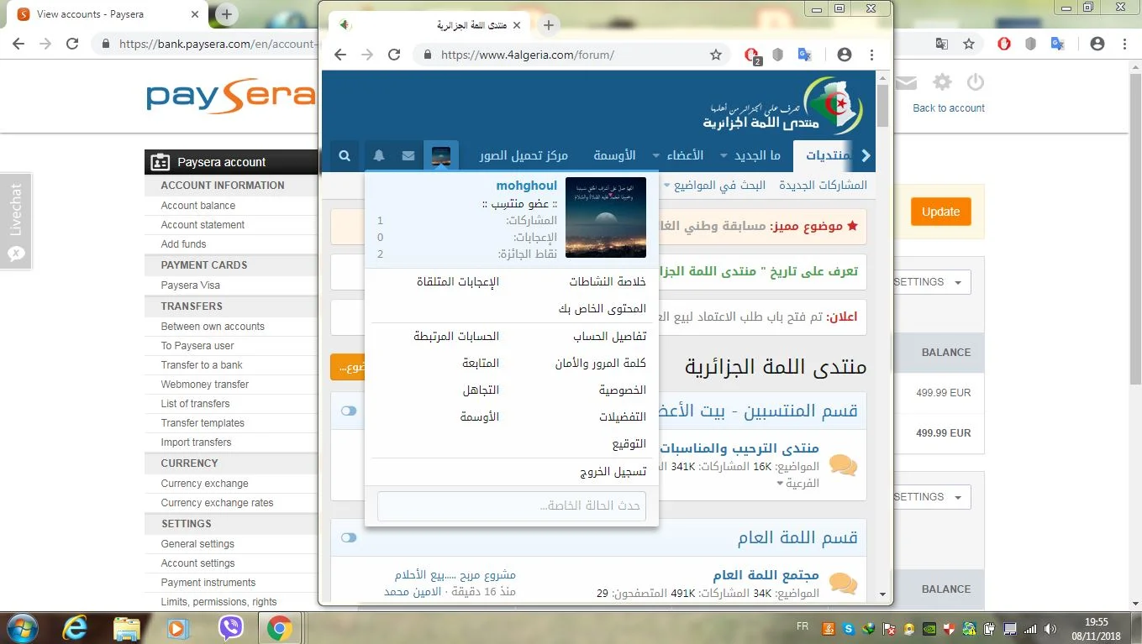
Task: Click the status update input field
Action: (x=511, y=506)
